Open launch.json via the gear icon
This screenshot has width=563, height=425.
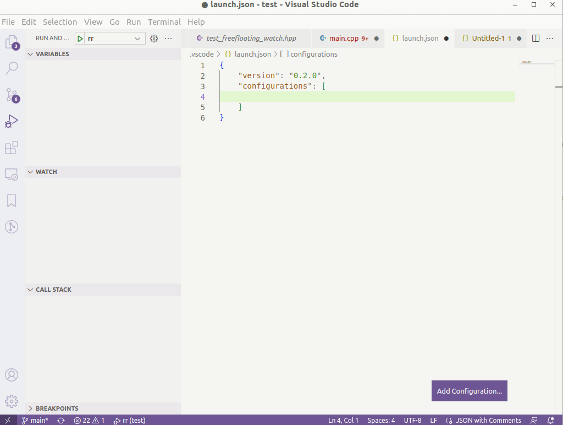coord(154,39)
